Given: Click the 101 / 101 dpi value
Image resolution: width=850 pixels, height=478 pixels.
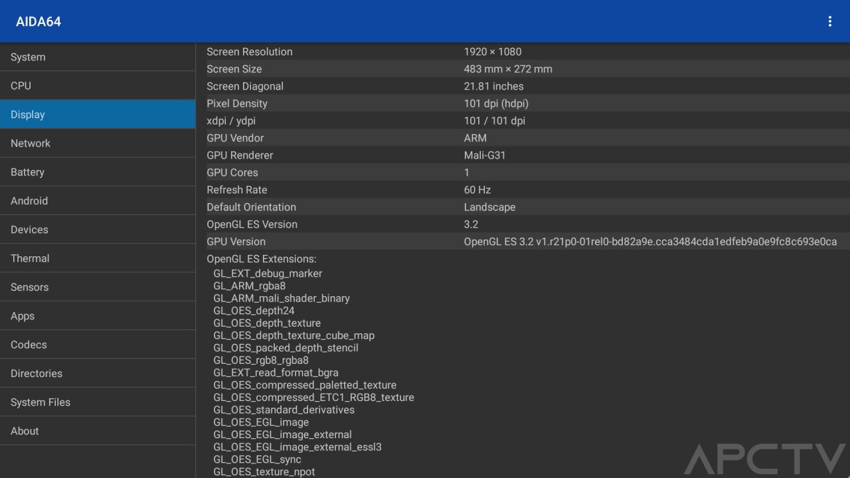Looking at the screenshot, I should 495,121.
